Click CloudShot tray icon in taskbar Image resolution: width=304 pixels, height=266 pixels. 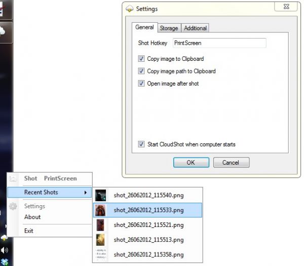[x=4, y=238]
